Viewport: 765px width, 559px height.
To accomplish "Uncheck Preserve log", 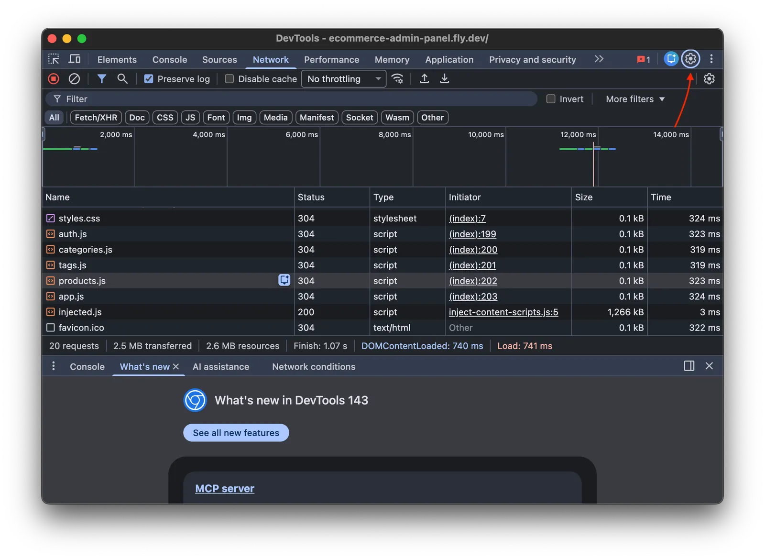I will point(148,79).
